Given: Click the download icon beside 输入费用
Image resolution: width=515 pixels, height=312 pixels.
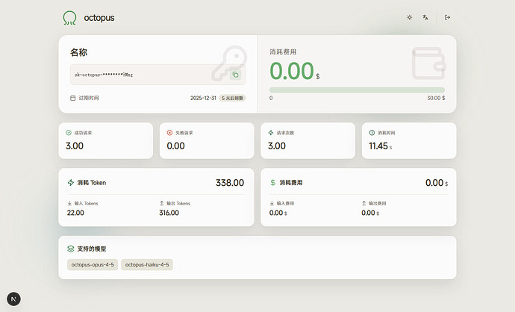Looking at the screenshot, I should click(x=272, y=203).
